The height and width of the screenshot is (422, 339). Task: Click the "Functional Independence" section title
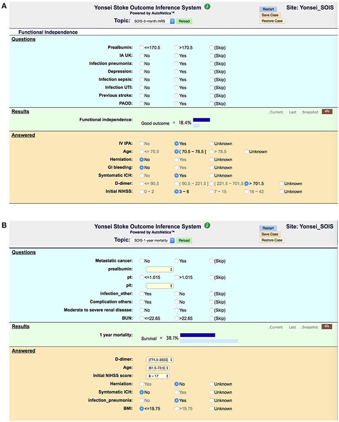48,32
